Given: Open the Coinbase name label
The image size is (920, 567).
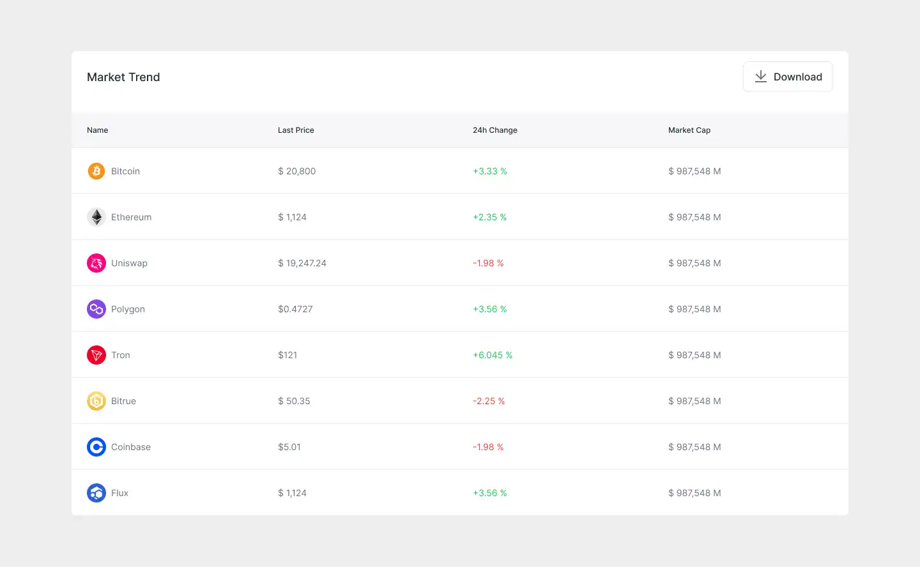Looking at the screenshot, I should tap(131, 447).
